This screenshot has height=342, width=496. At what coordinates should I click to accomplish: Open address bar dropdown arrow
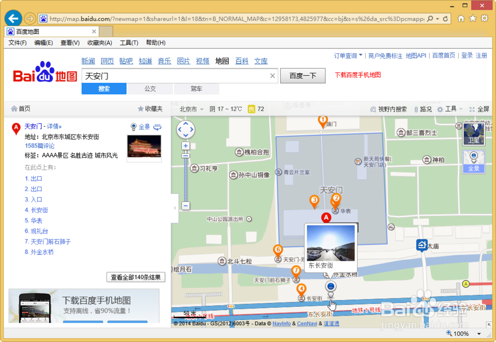click(x=437, y=19)
